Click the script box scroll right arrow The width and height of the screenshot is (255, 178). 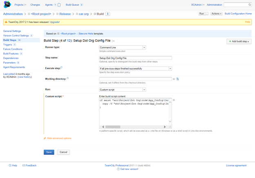point(165,127)
